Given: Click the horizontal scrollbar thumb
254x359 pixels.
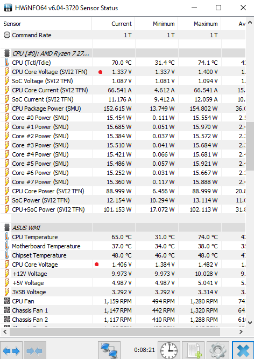Looking at the screenshot, I should coord(115,331).
